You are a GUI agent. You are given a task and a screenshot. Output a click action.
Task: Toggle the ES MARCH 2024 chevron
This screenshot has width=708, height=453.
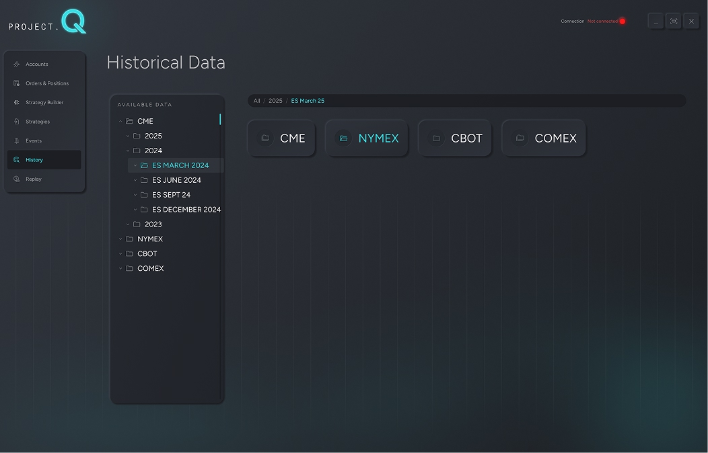135,165
